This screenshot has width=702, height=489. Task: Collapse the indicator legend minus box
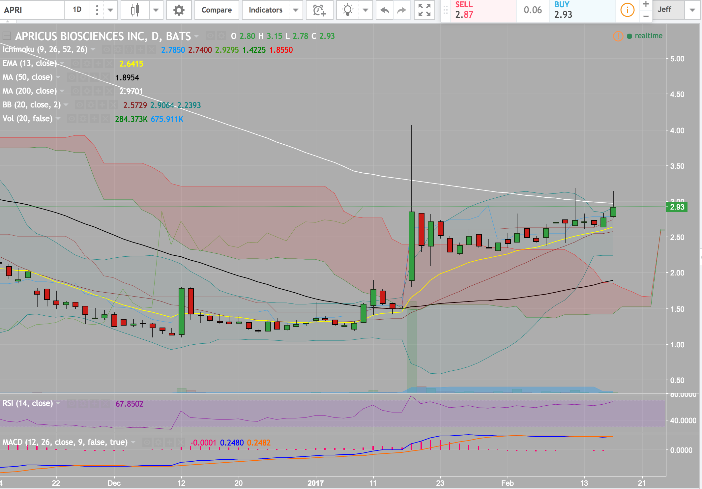(7, 36)
